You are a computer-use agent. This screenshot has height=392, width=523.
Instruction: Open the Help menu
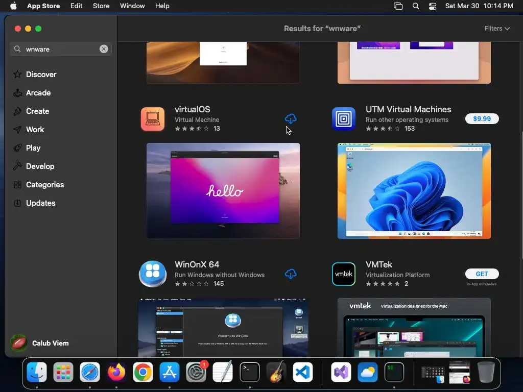click(162, 6)
